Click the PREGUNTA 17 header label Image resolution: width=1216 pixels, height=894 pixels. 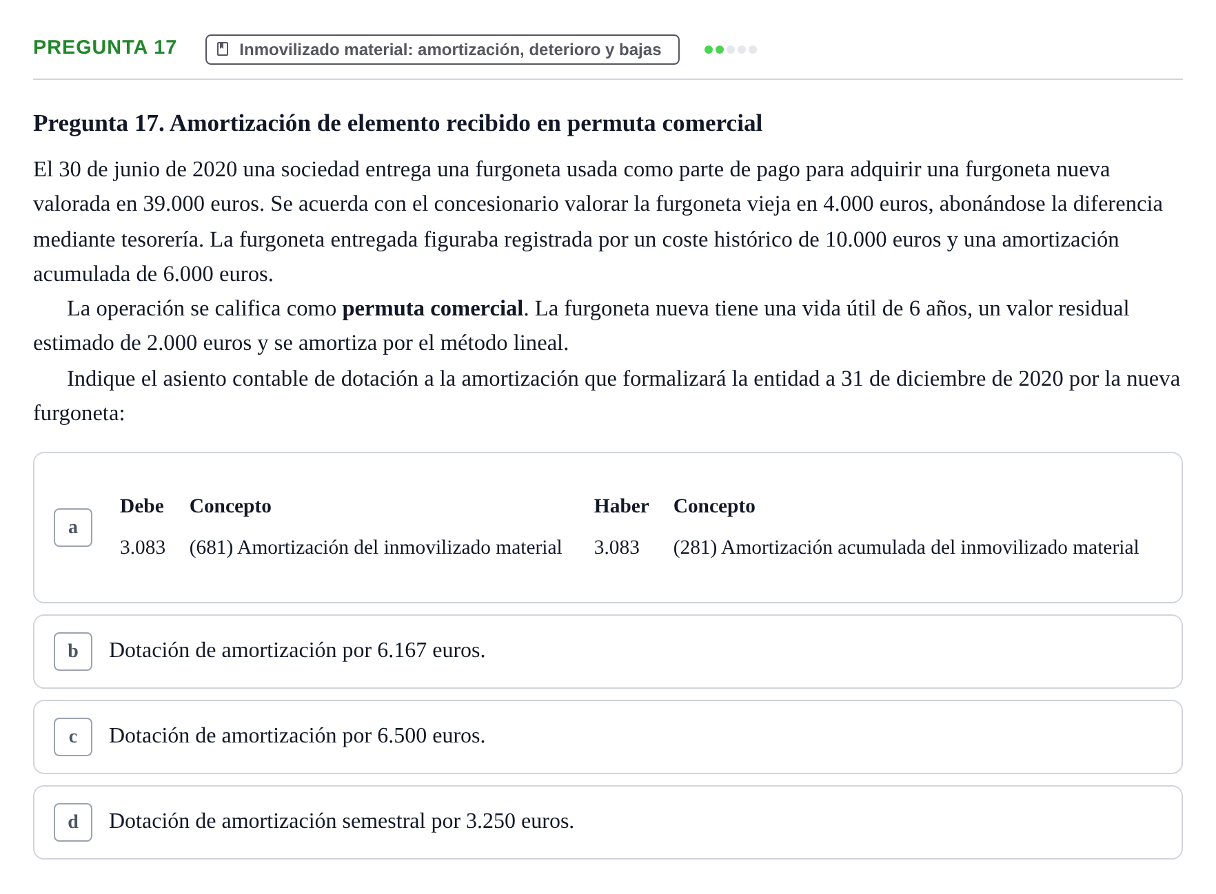[105, 48]
